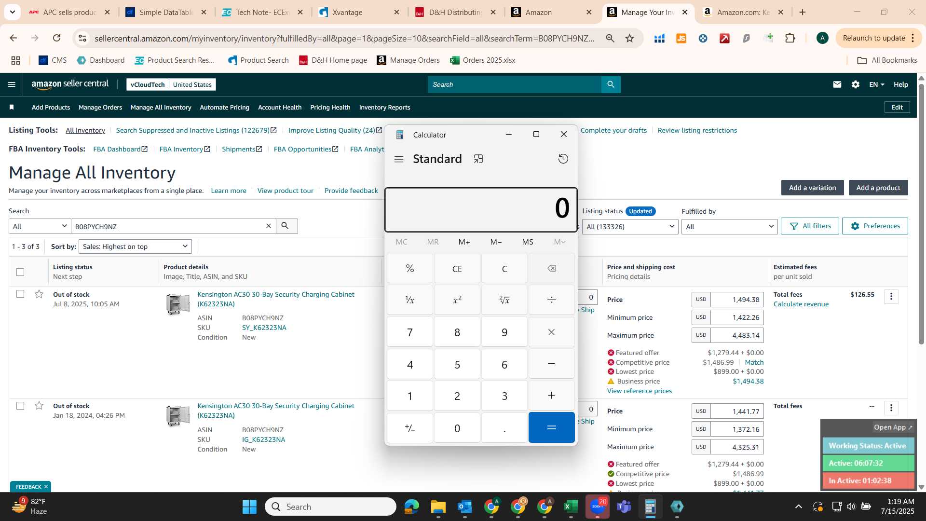
Task: Click View reference prices link
Action: (x=640, y=391)
